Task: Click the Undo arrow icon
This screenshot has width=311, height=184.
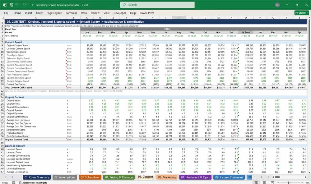Action: point(17,5)
